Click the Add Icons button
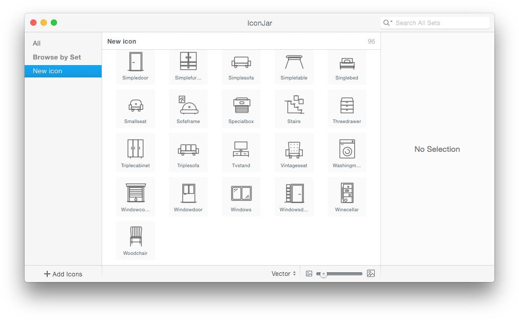The image size is (519, 320). pyautogui.click(x=63, y=273)
